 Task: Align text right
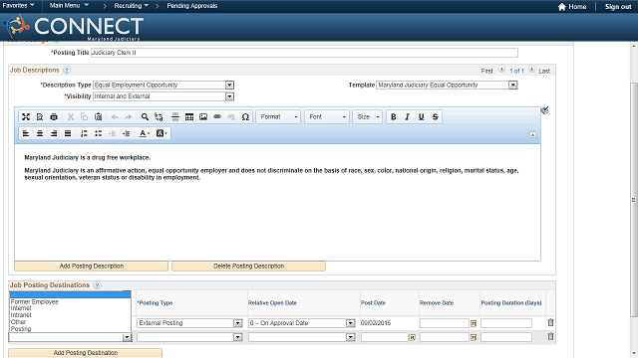point(54,133)
